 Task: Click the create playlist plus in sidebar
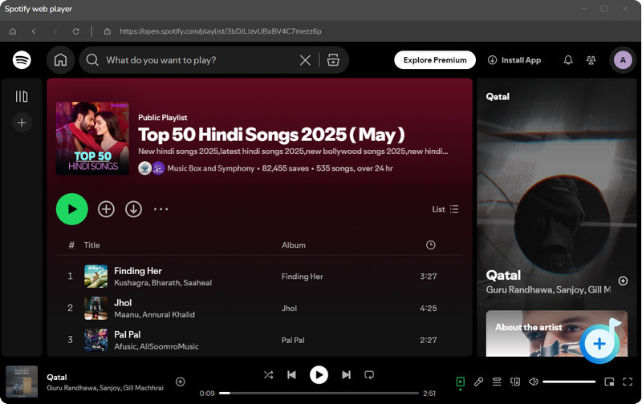pos(22,123)
